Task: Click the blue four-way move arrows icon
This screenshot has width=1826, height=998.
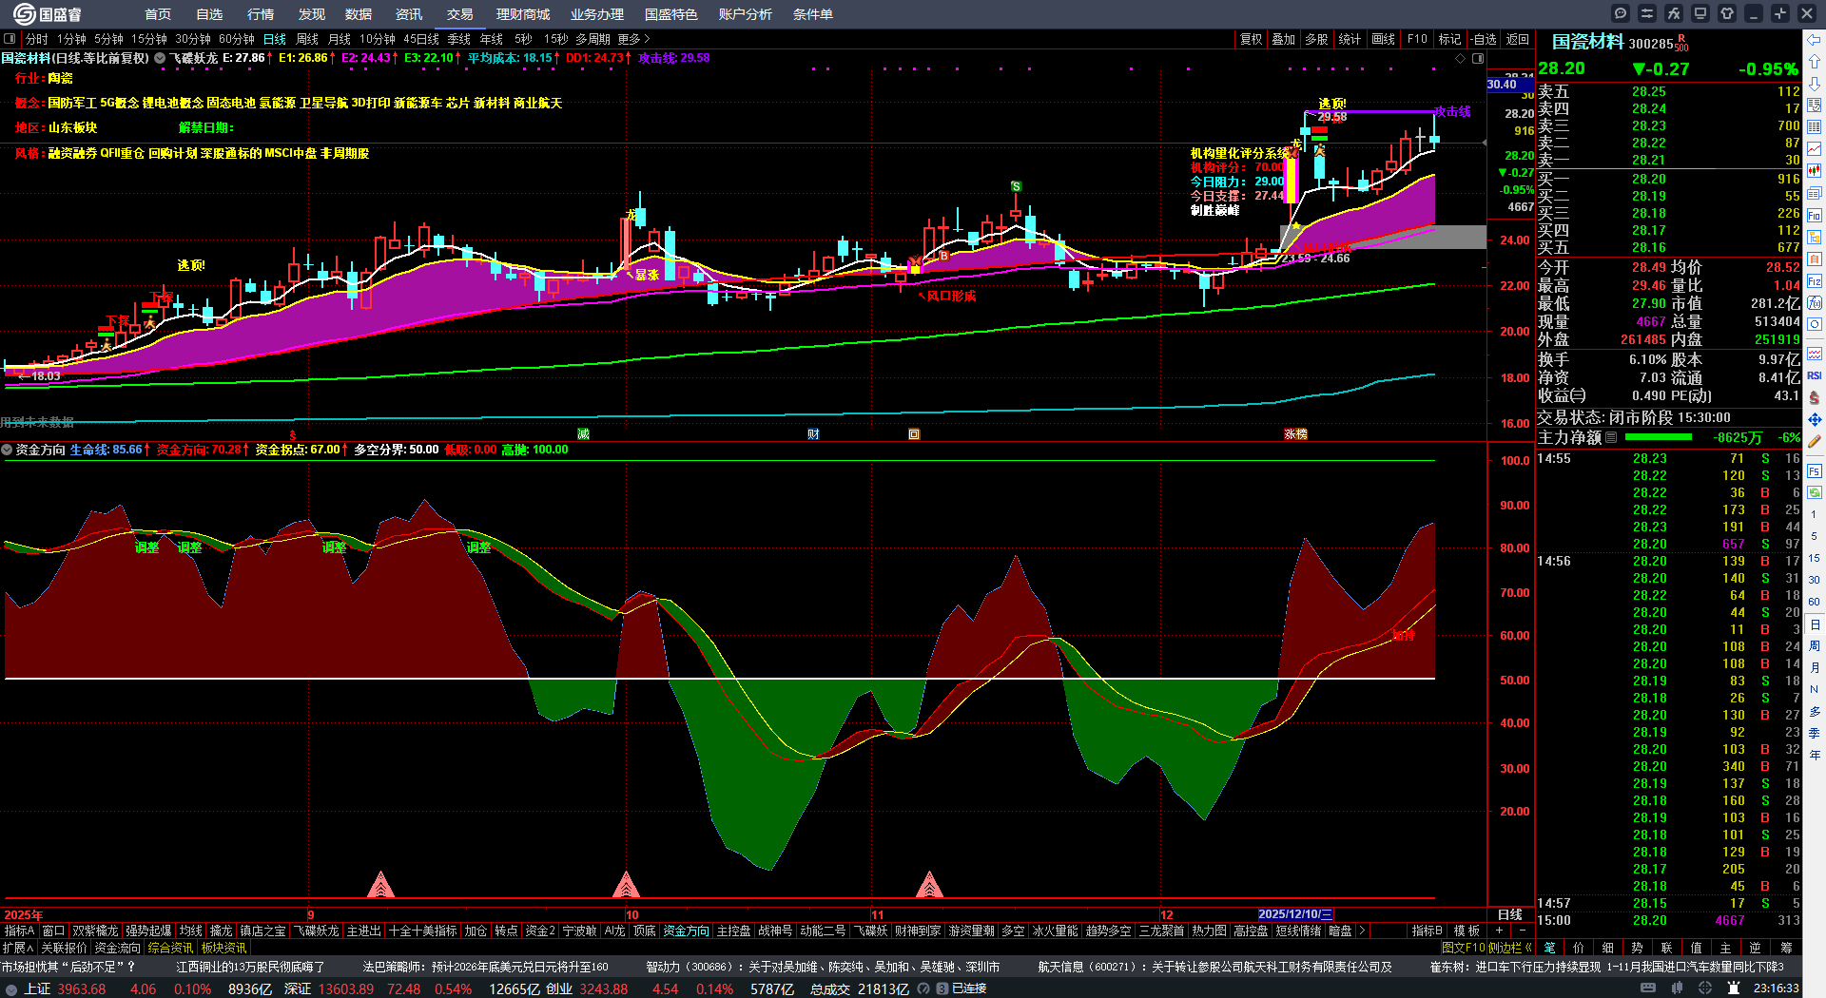Action: click(1815, 419)
